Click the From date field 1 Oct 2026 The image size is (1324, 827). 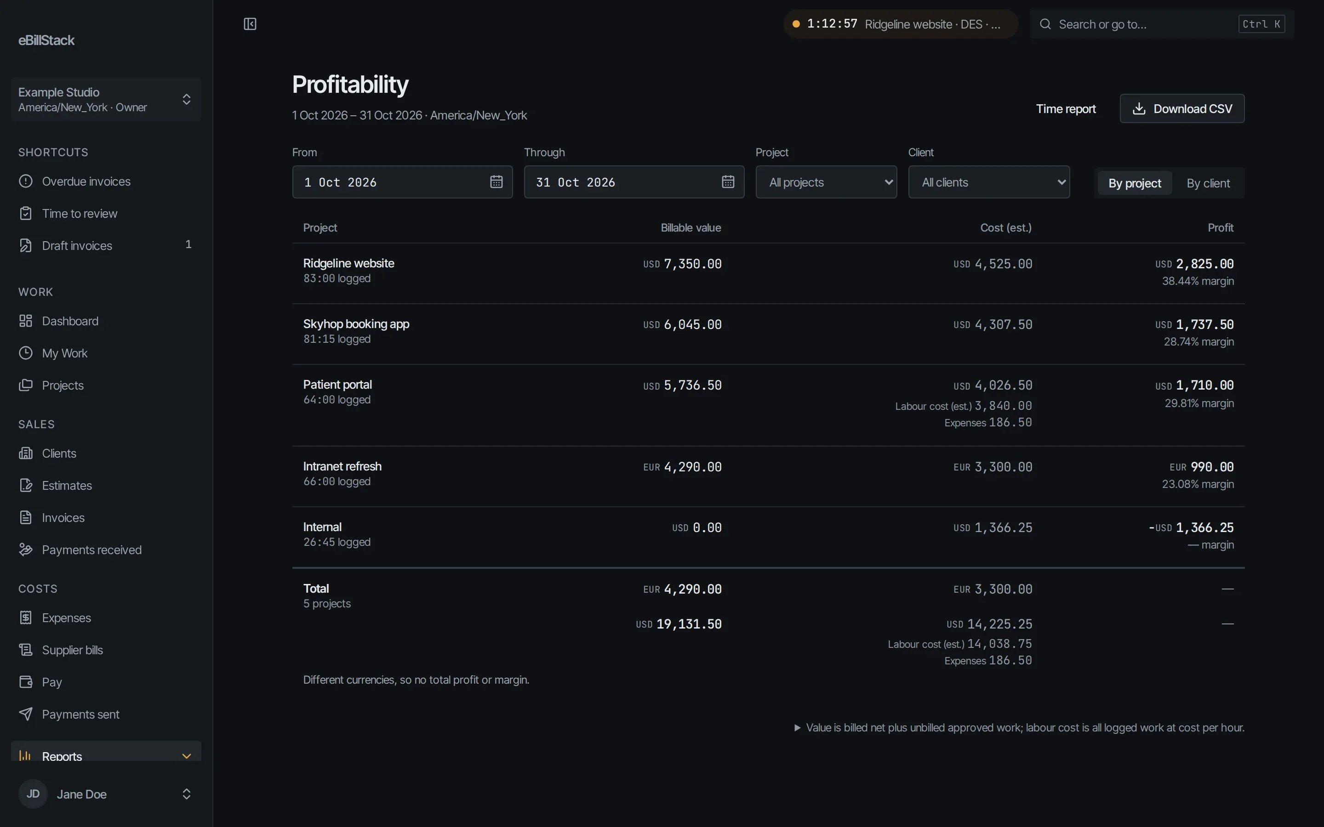pos(402,182)
